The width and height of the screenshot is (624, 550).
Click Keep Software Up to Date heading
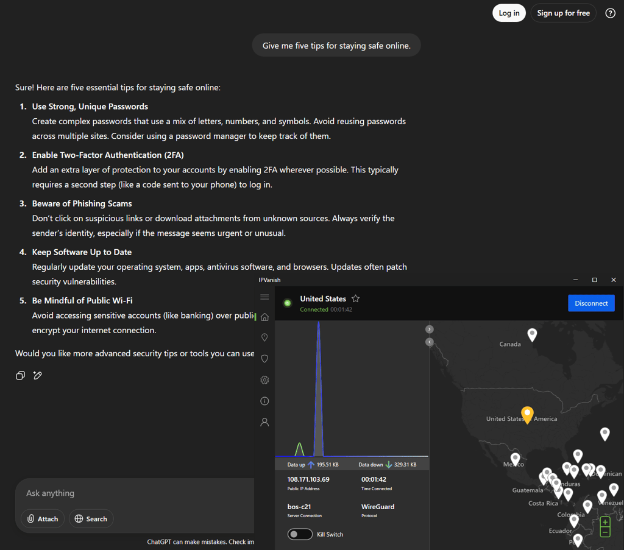[x=82, y=252]
